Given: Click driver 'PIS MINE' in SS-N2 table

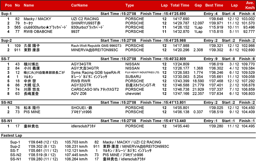Looking at the screenshot, I should (32, 112).
